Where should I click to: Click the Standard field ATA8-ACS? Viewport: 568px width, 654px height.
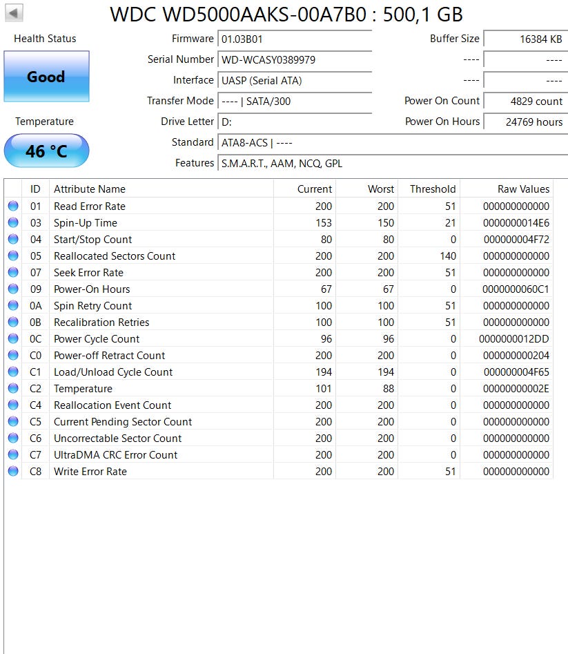click(x=393, y=142)
